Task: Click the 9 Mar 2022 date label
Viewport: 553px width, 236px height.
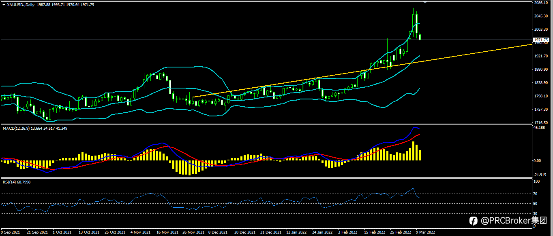Action: [426, 232]
